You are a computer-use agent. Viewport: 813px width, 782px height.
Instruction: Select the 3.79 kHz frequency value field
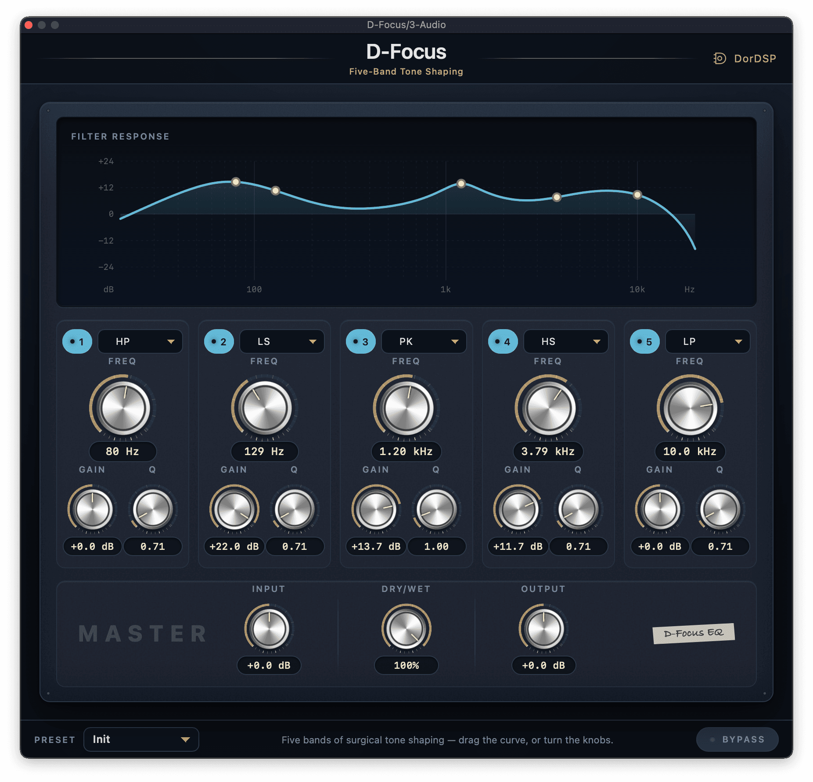548,451
